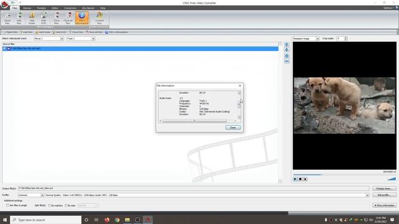
Task: Click the Convert files ribbon icon
Action: (100, 18)
